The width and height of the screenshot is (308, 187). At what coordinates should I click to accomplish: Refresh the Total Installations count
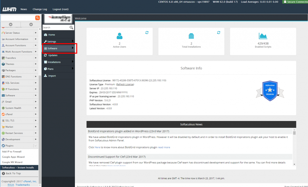pyautogui.click(x=219, y=32)
